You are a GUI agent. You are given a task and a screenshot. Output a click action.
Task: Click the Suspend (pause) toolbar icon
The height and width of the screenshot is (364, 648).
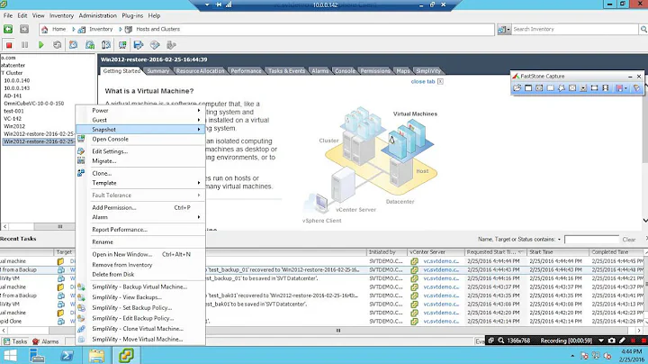coord(25,45)
